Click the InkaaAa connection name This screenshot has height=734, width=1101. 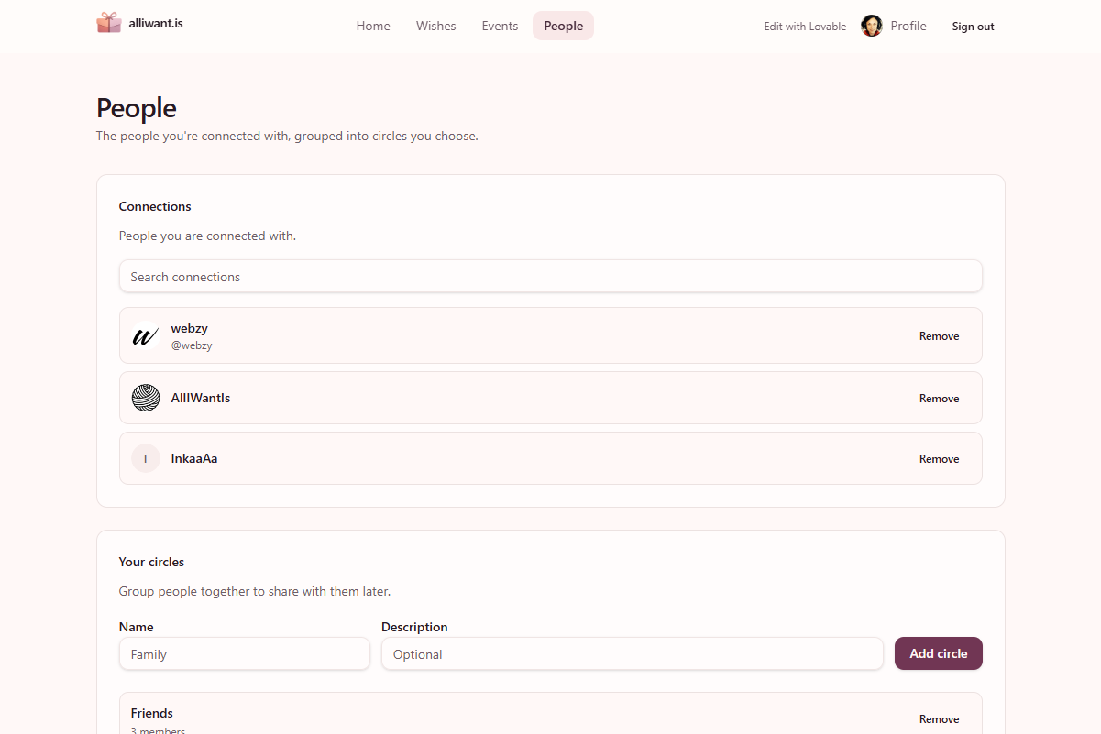(x=194, y=458)
